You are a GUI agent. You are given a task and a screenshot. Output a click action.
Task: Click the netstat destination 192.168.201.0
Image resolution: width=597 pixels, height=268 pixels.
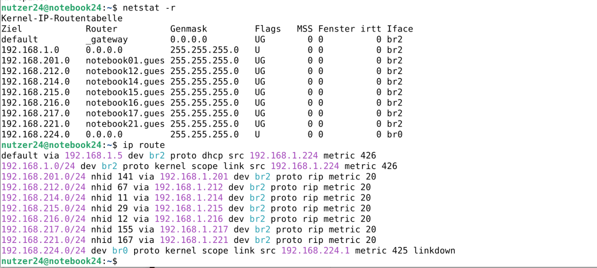36,61
